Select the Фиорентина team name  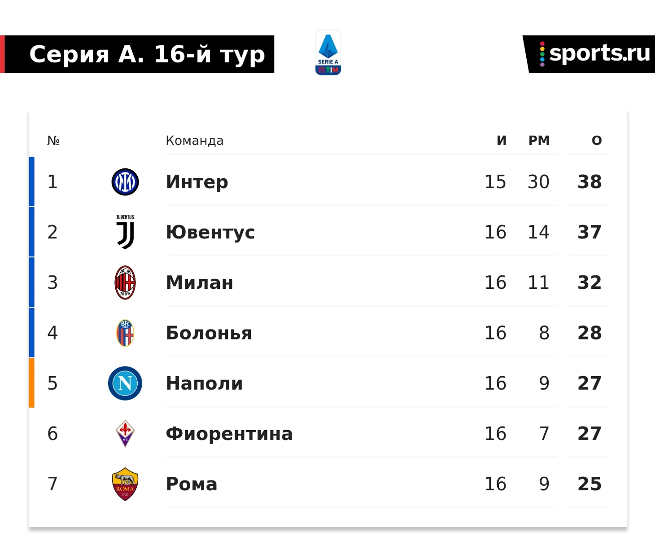(229, 434)
